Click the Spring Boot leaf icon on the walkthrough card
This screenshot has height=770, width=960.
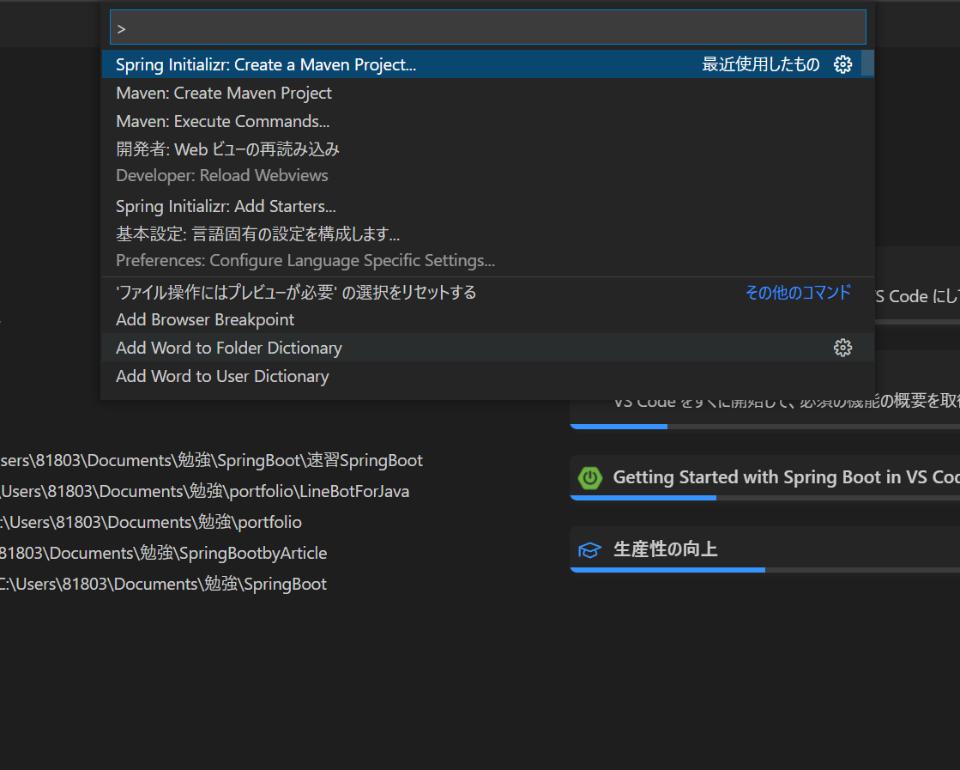click(x=589, y=477)
